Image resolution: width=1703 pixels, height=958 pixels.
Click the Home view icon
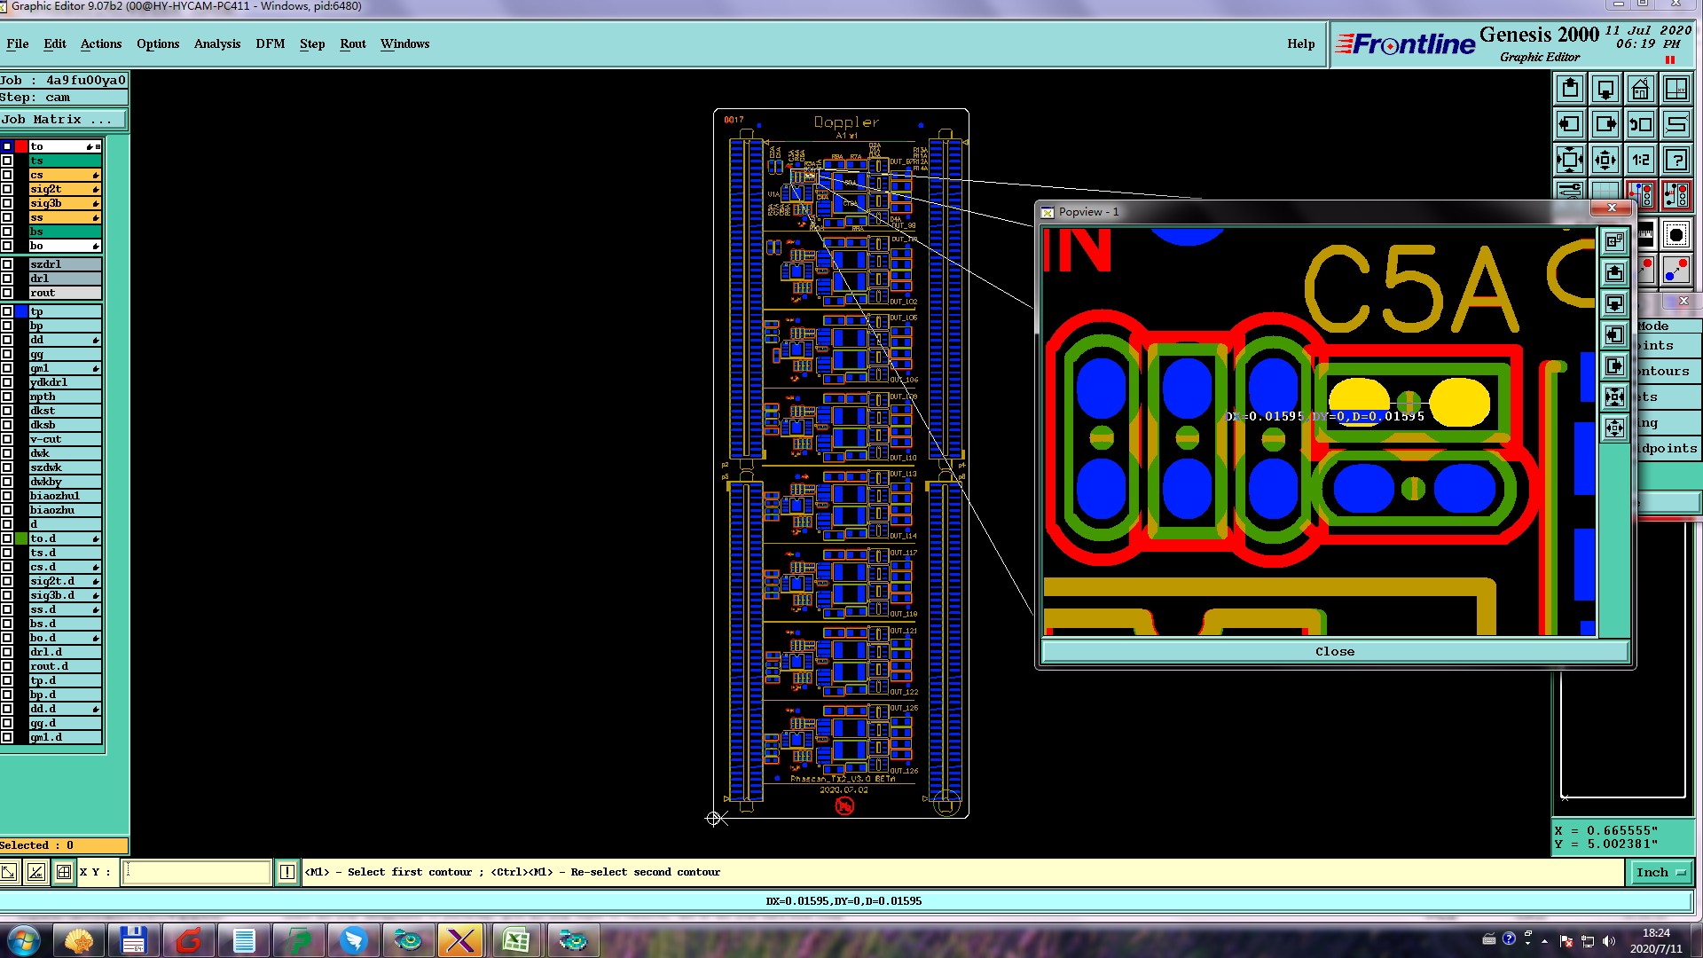(1640, 89)
